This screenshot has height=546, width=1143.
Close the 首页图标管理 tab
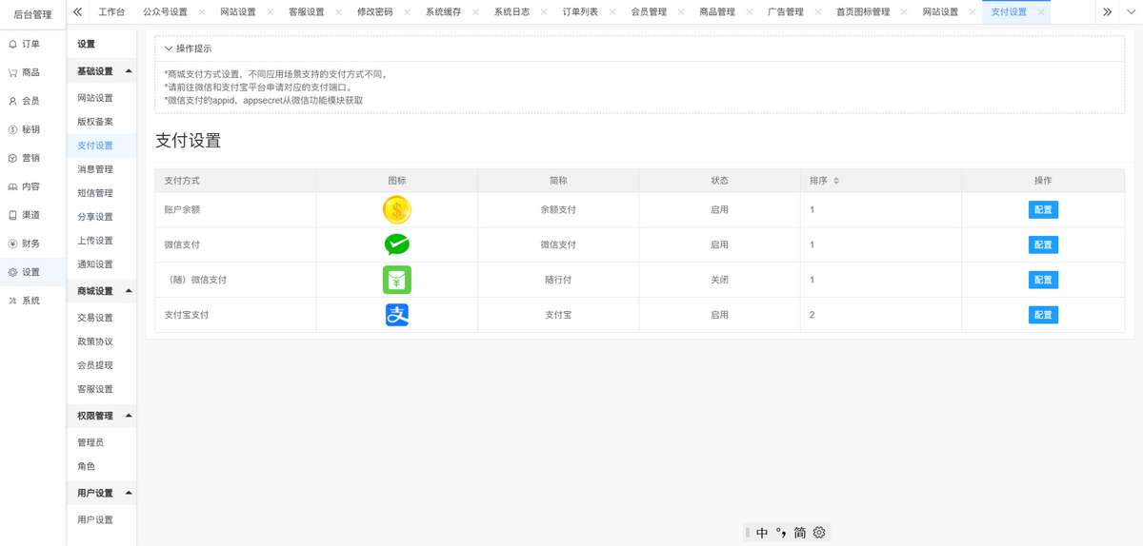coord(905,12)
